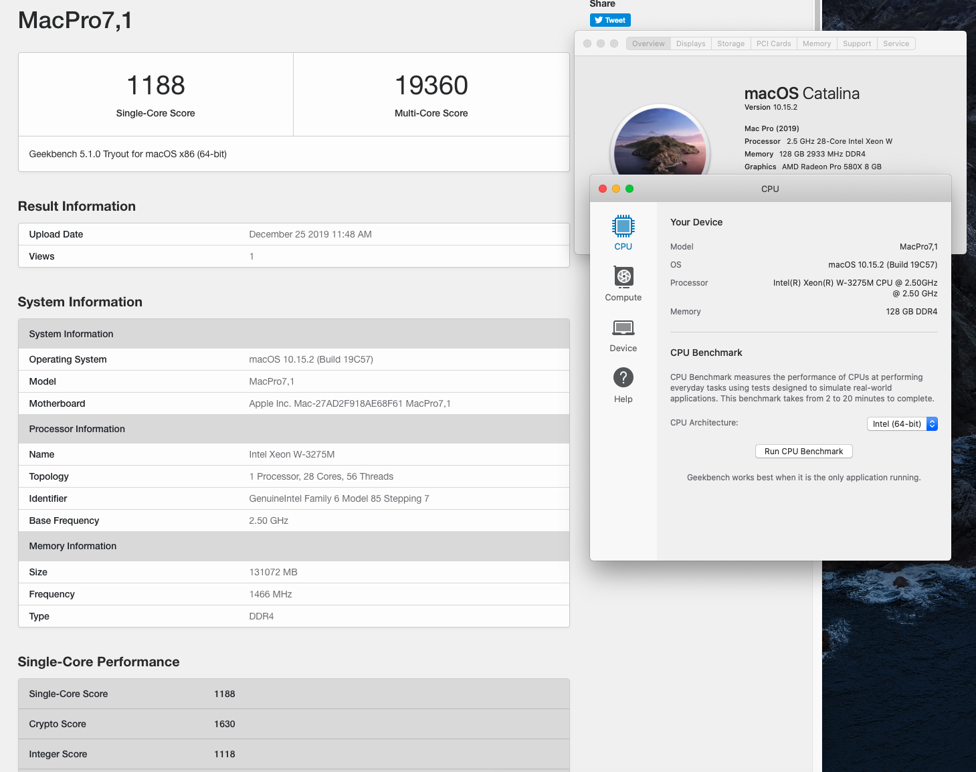Click the 19360 Multi-Core Score value

point(431,86)
